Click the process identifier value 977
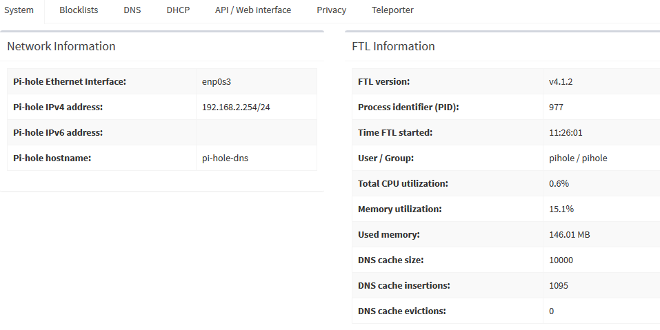 click(x=556, y=107)
